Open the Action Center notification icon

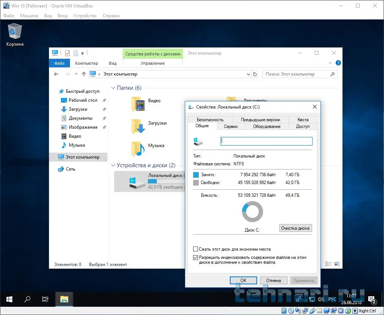click(372, 299)
